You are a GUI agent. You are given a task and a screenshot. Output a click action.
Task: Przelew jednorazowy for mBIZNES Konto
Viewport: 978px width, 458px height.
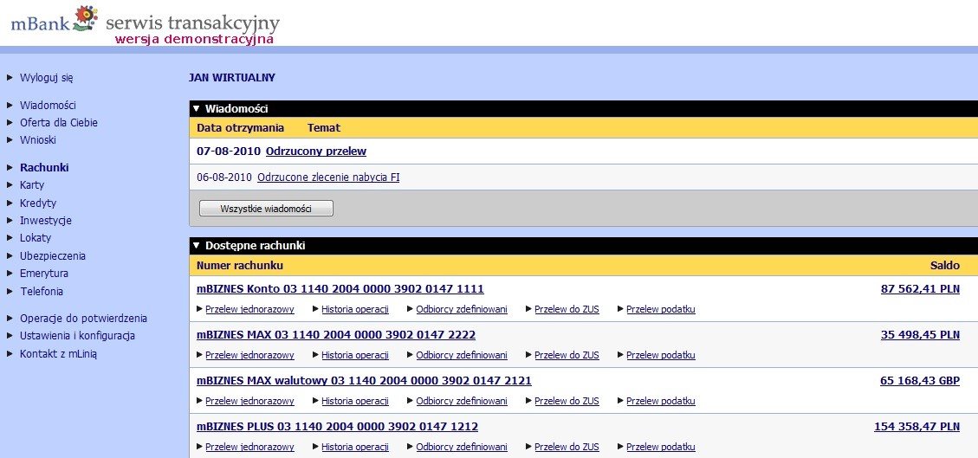coord(249,309)
